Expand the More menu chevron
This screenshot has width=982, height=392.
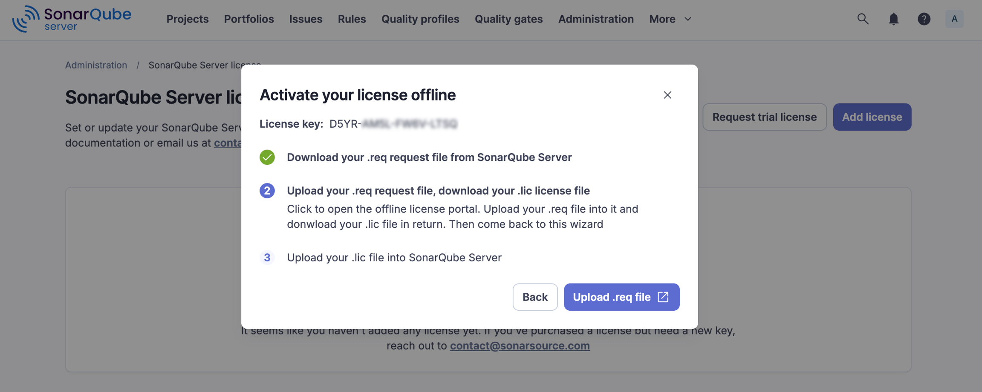[688, 19]
